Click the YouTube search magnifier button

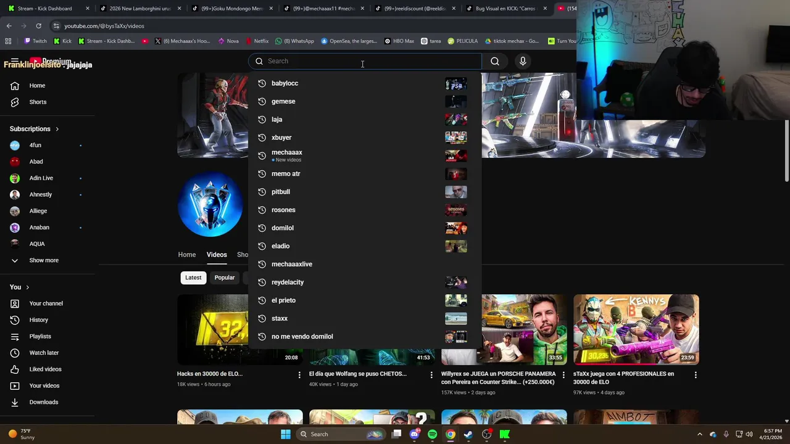495,61
